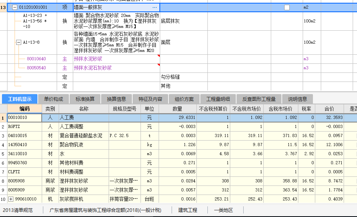Open the 说明信息 tab
The image size is (357, 217).
[297, 99]
